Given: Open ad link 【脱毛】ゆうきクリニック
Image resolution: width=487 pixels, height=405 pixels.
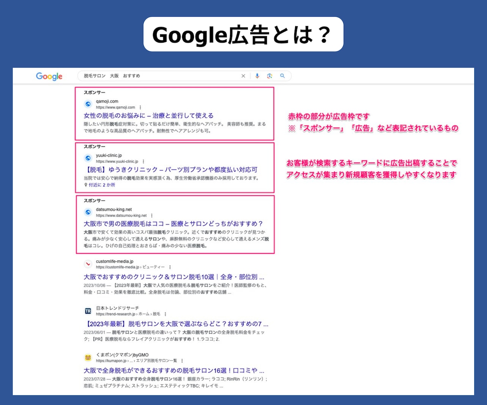Looking at the screenshot, I should point(170,170).
